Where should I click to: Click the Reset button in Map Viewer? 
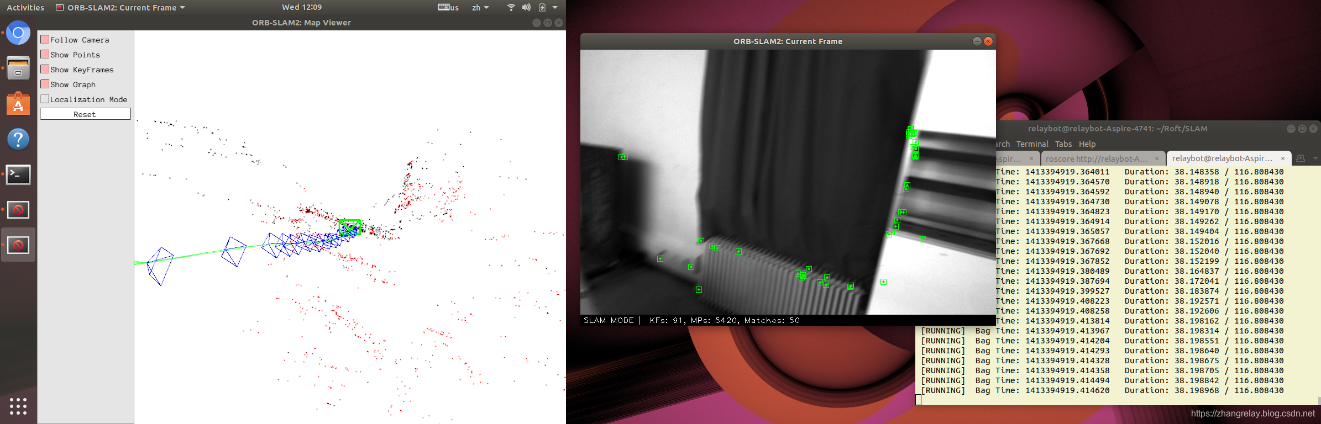click(86, 114)
